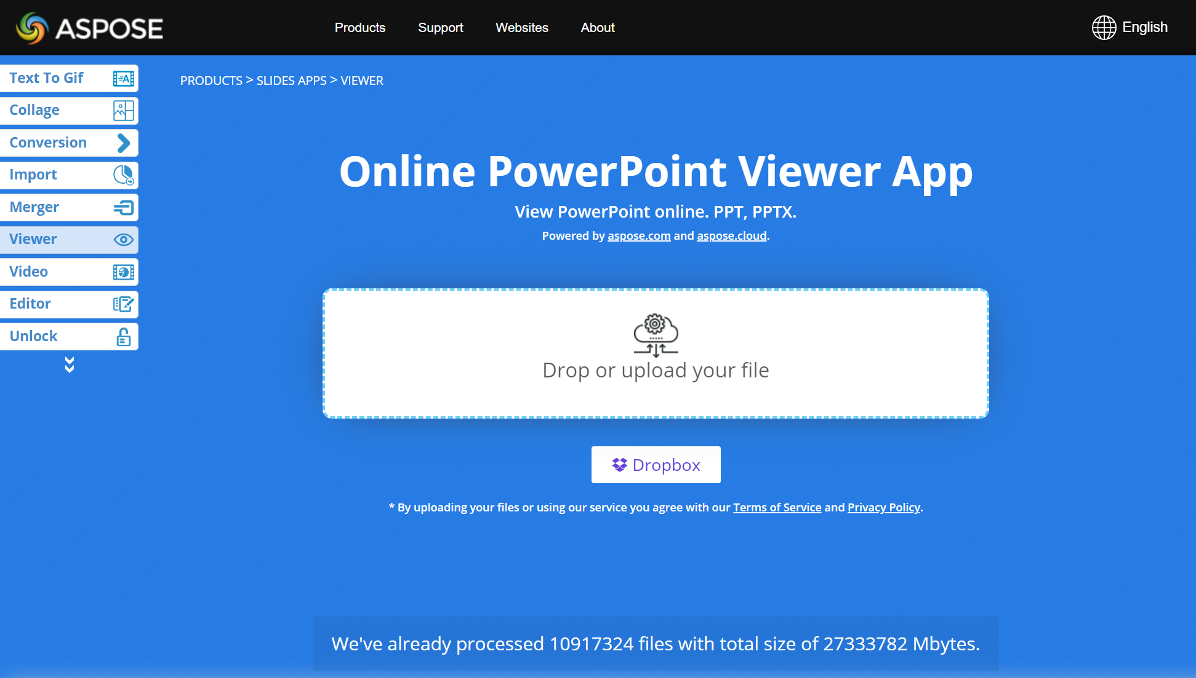Click the cloud upload icon
The image size is (1196, 678).
[656, 335]
